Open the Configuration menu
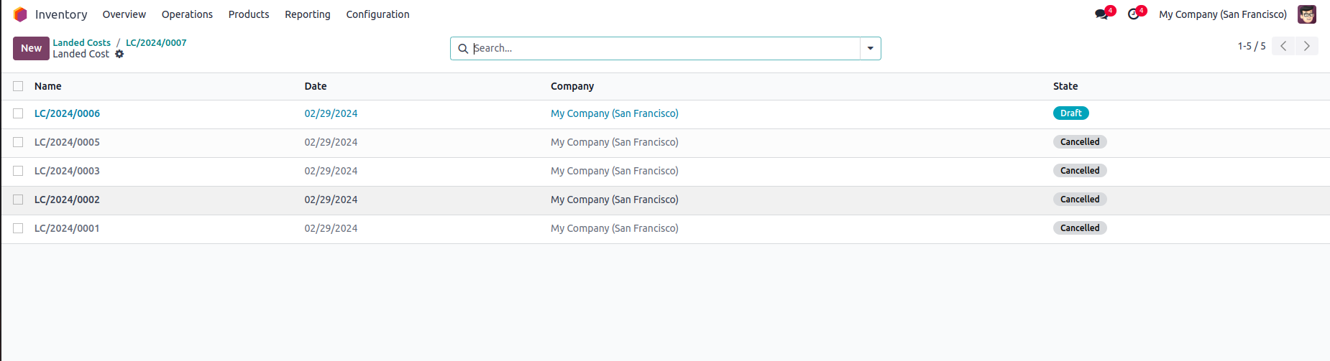Viewport: 1330px width, 361px height. coord(377,14)
